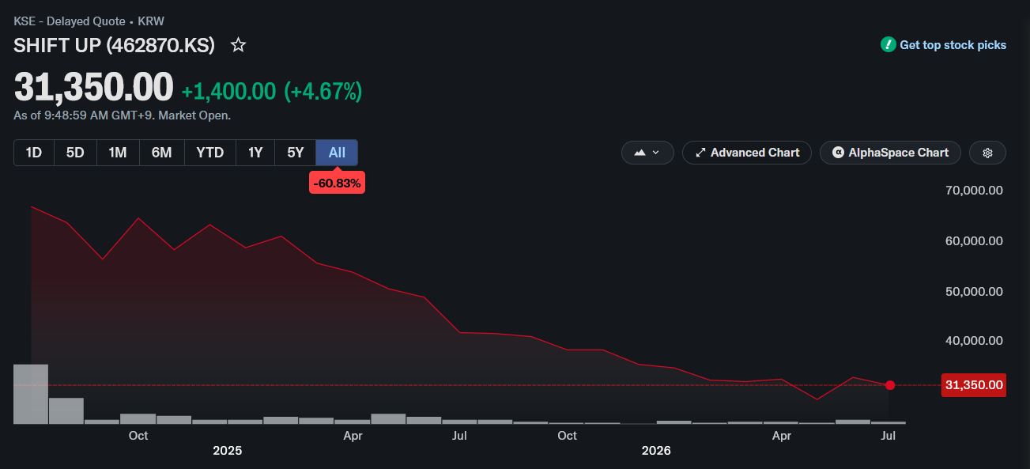Select the YTD time range
The width and height of the screenshot is (1030, 469).
209,153
